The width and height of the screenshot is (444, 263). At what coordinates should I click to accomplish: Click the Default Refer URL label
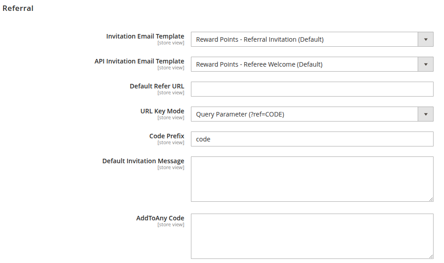(x=157, y=86)
